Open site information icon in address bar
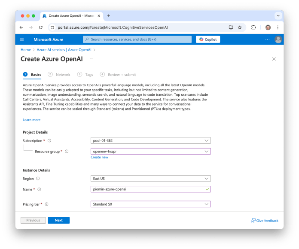The width and height of the screenshot is (299, 249). 52,27
